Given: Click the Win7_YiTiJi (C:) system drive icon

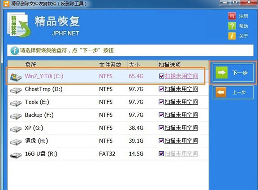Looking at the screenshot, I should tap(16, 77).
